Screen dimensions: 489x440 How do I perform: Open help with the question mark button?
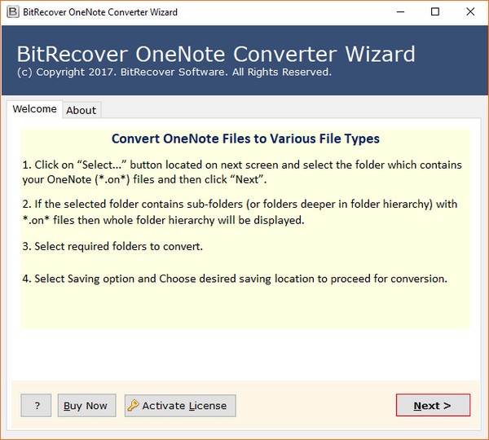[36, 406]
